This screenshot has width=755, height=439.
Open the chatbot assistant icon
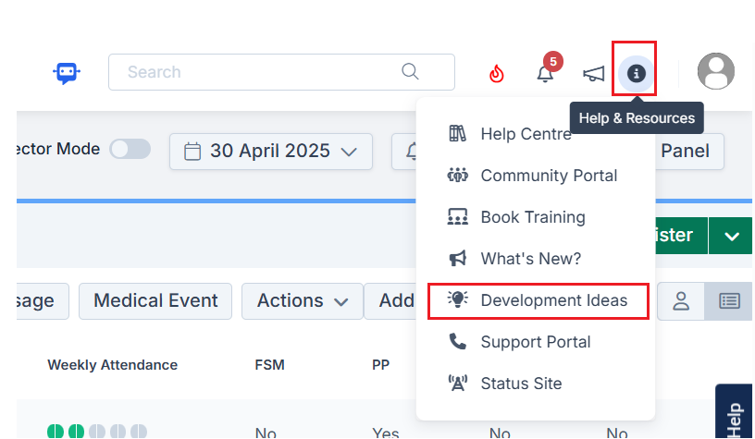[67, 73]
